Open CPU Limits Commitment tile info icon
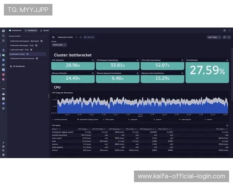 click(182, 60)
